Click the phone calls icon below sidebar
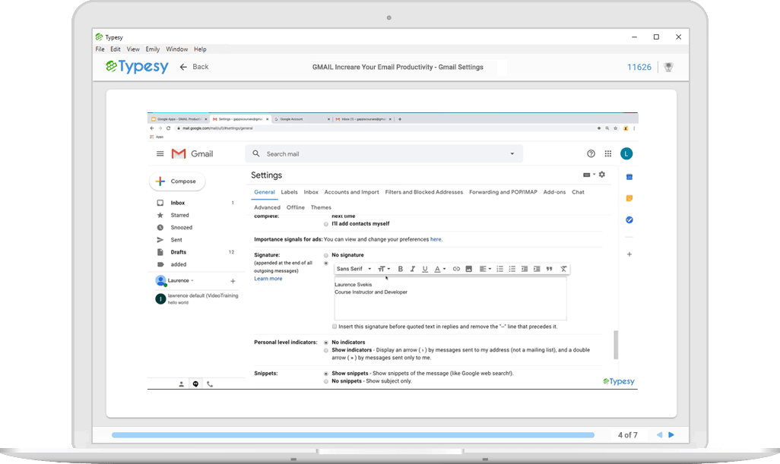The height and width of the screenshot is (464, 780). pos(210,384)
